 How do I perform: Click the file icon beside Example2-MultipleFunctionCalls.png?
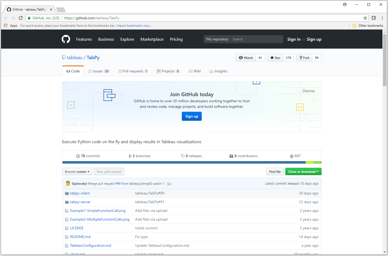pyautogui.click(x=67, y=220)
